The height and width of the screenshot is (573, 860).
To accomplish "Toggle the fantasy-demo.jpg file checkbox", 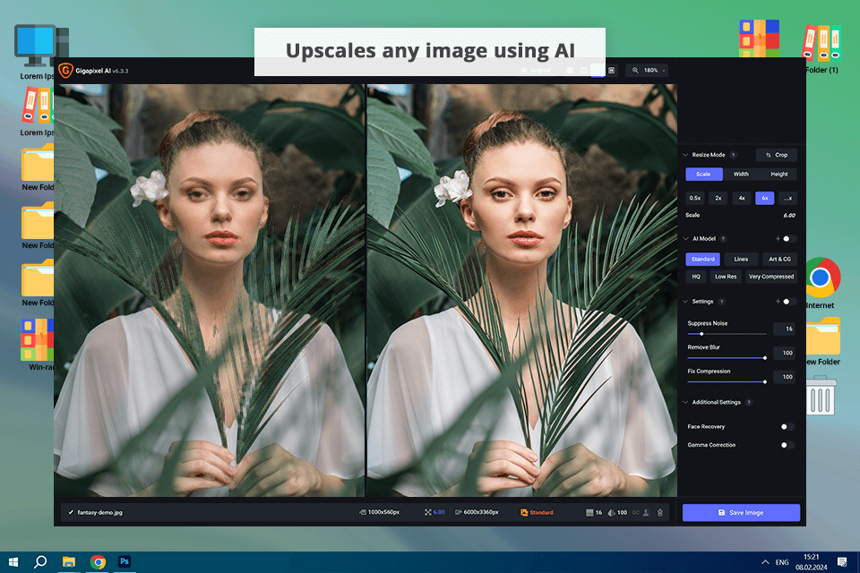I will (x=71, y=513).
